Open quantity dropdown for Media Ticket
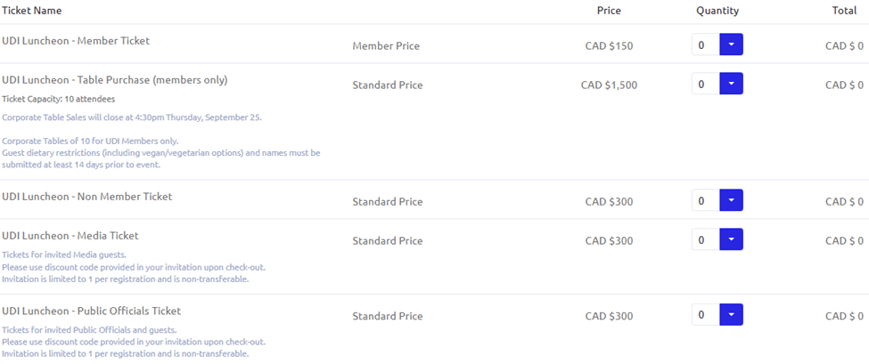This screenshot has width=869, height=364. coord(731,240)
